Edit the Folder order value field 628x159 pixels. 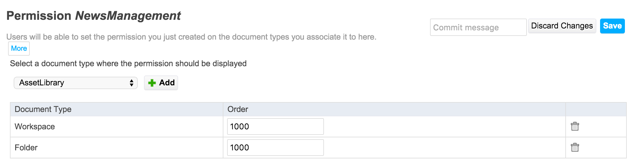[x=275, y=148]
